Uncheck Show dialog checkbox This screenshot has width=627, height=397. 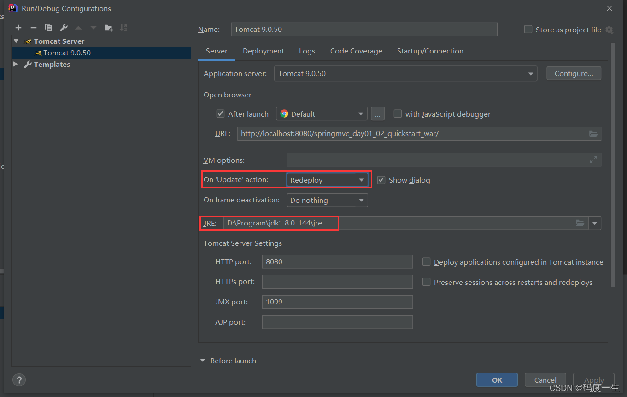pos(381,180)
